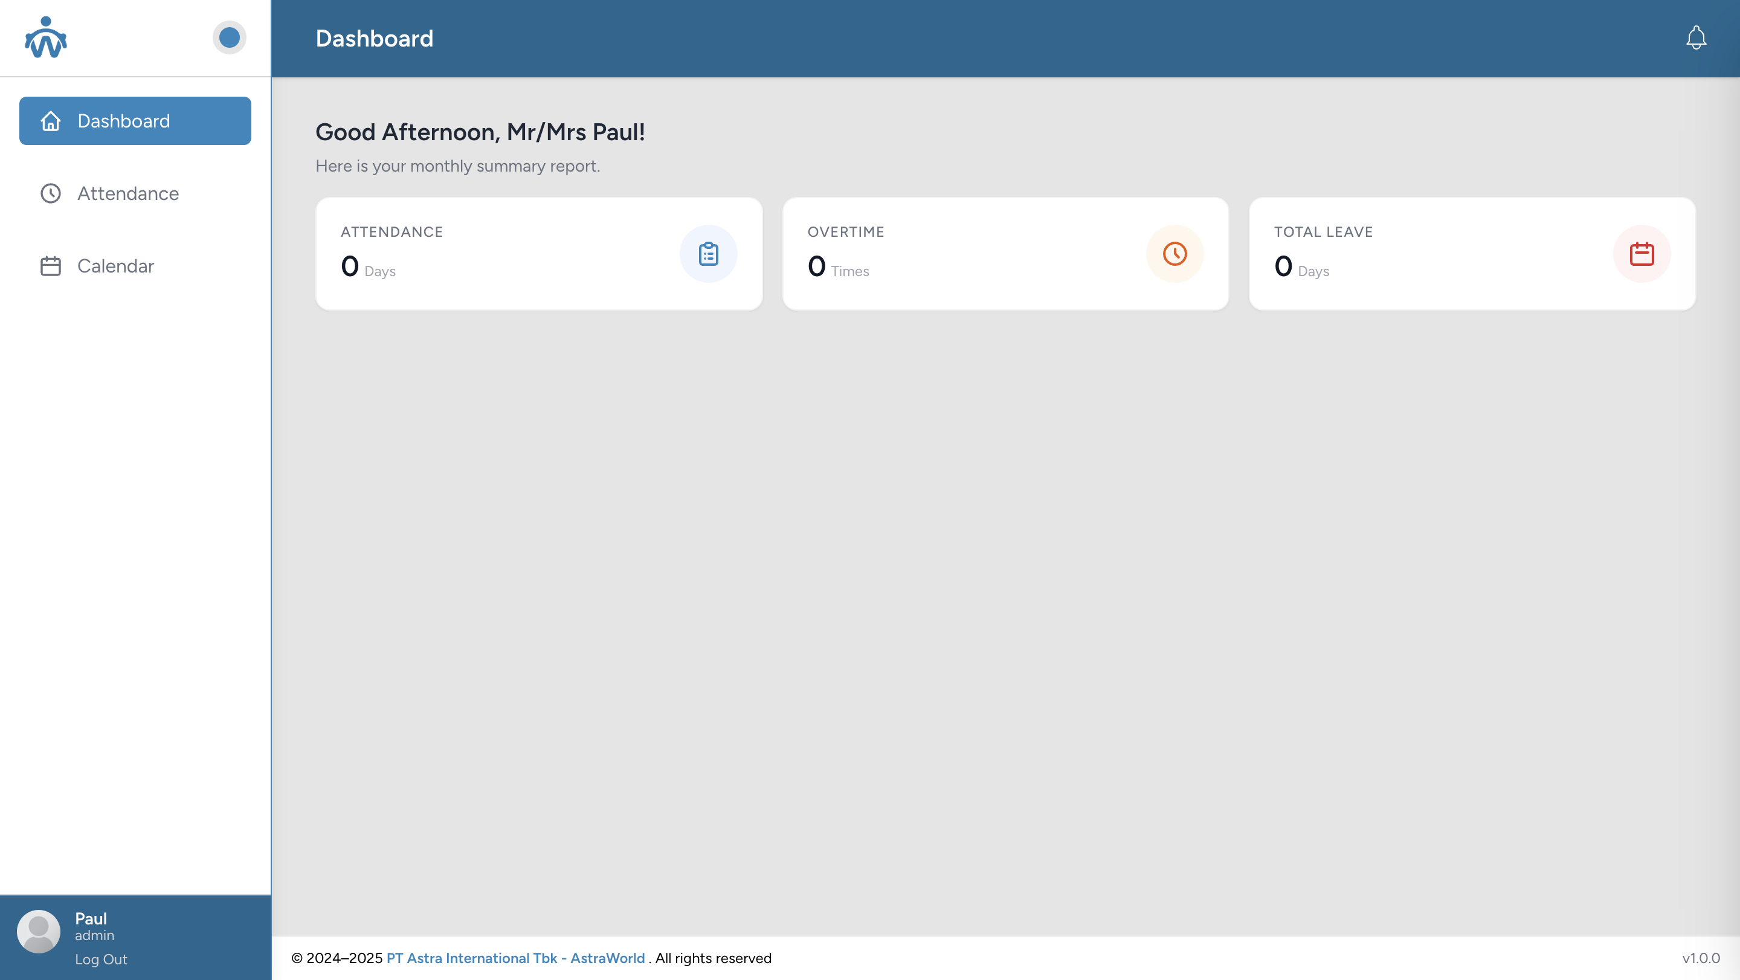Open the Dashboard menu item
Screen dimensions: 1740x980
click(x=135, y=121)
